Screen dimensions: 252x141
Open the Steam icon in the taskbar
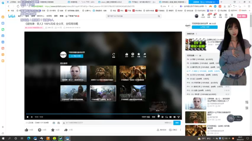pos(61,138)
